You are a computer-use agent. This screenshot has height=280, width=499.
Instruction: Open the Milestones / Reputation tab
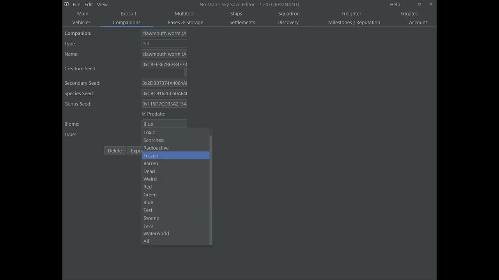(x=354, y=23)
